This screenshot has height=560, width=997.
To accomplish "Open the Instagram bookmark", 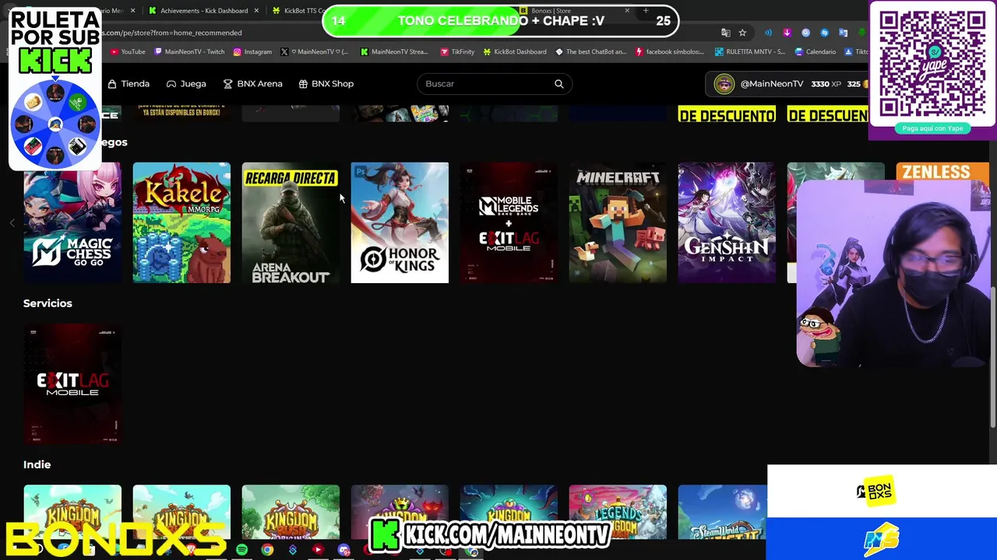I will pyautogui.click(x=252, y=52).
